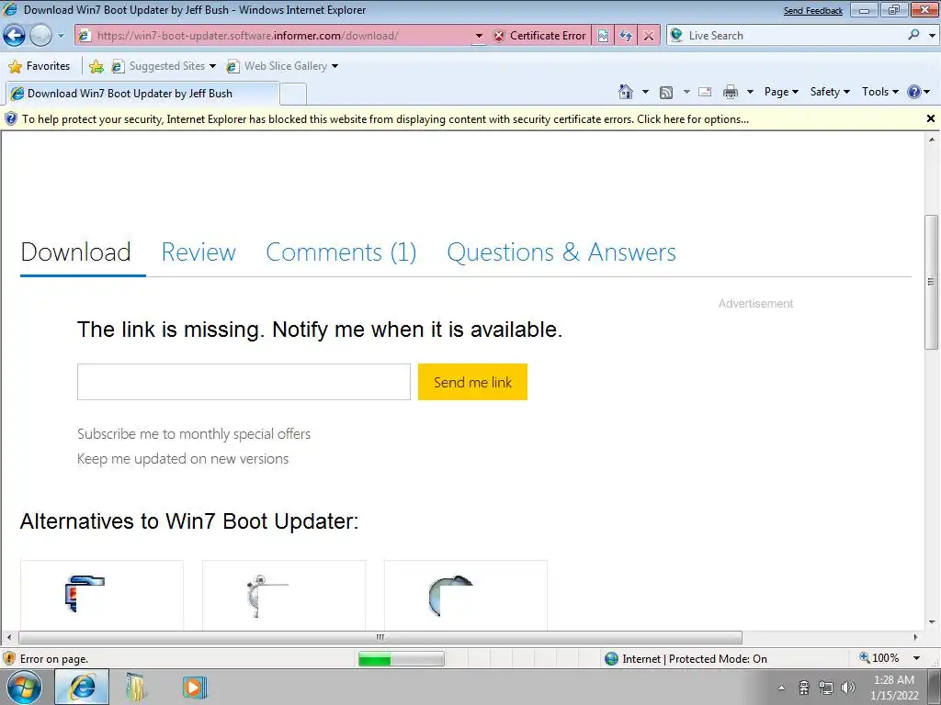Viewport: 941px width, 705px height.
Task: Click the security information bar message
Action: coord(385,119)
